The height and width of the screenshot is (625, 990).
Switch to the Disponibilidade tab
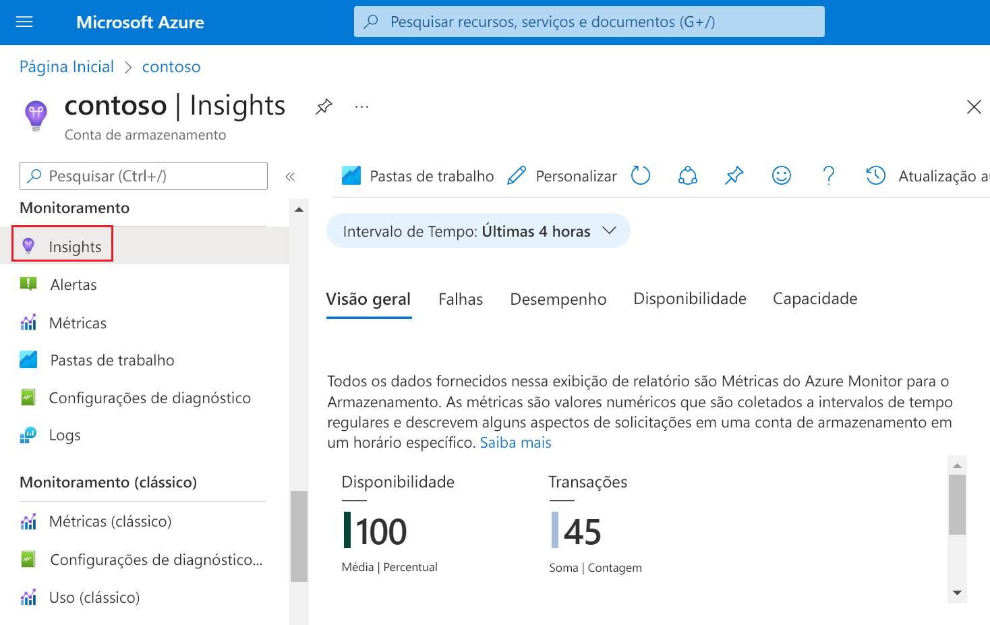pos(690,299)
